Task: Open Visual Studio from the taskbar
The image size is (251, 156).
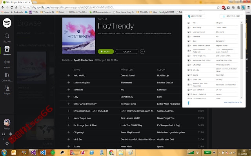Action: [x=33, y=152]
